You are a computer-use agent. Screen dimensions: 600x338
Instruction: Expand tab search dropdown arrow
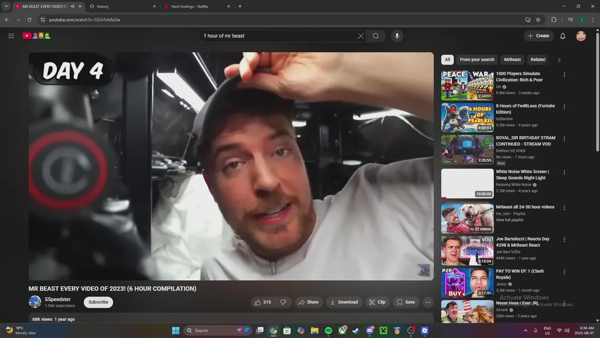coord(6,7)
